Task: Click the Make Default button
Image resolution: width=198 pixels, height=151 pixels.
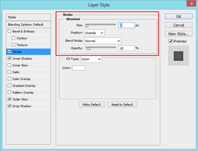Action: click(91, 104)
